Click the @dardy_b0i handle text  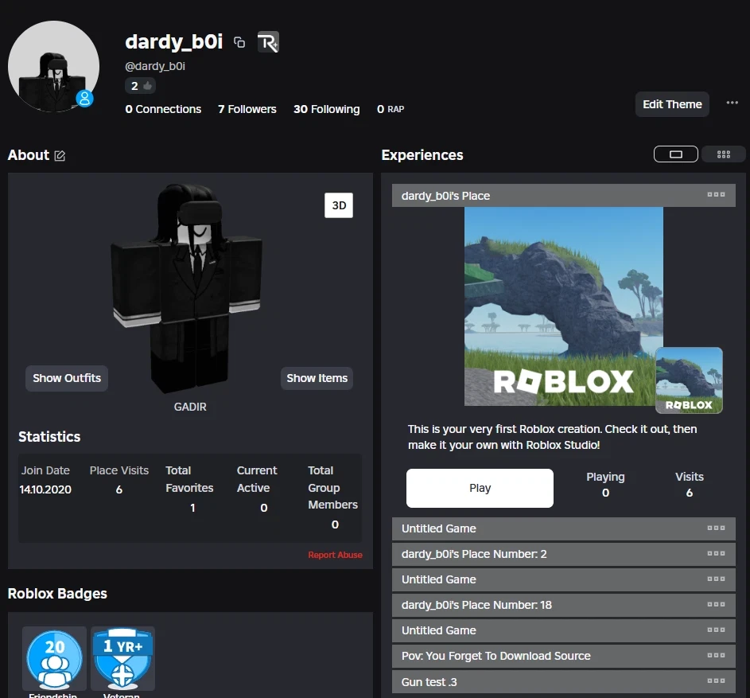(155, 67)
